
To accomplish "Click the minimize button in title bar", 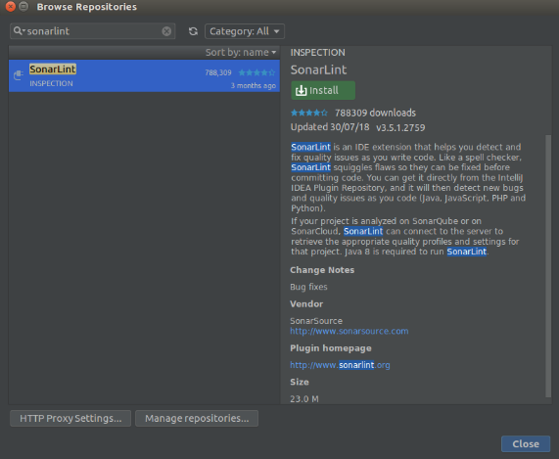I will click(x=23, y=7).
